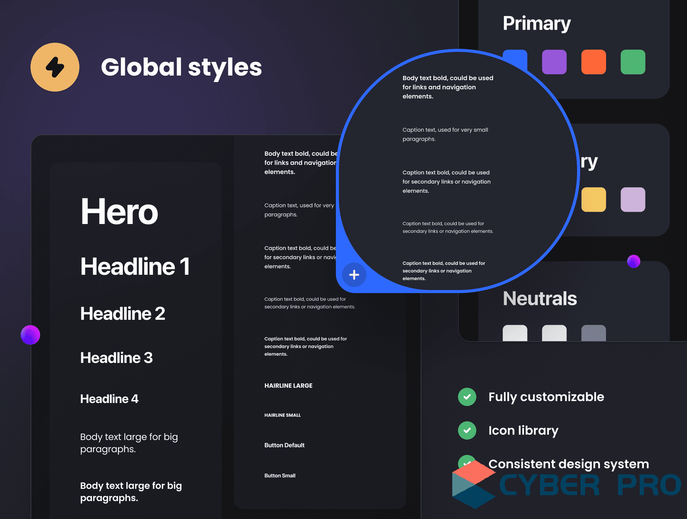
Task: Choose the leftmost light gray Neutrals swatch
Action: coord(515,333)
